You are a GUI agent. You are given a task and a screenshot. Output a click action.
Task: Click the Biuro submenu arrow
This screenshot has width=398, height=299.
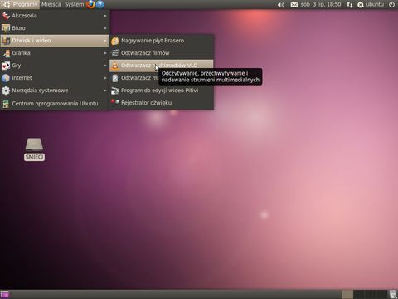click(x=105, y=28)
